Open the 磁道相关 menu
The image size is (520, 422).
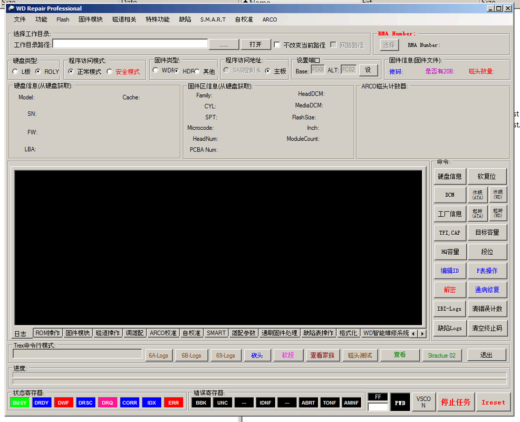tap(124, 20)
